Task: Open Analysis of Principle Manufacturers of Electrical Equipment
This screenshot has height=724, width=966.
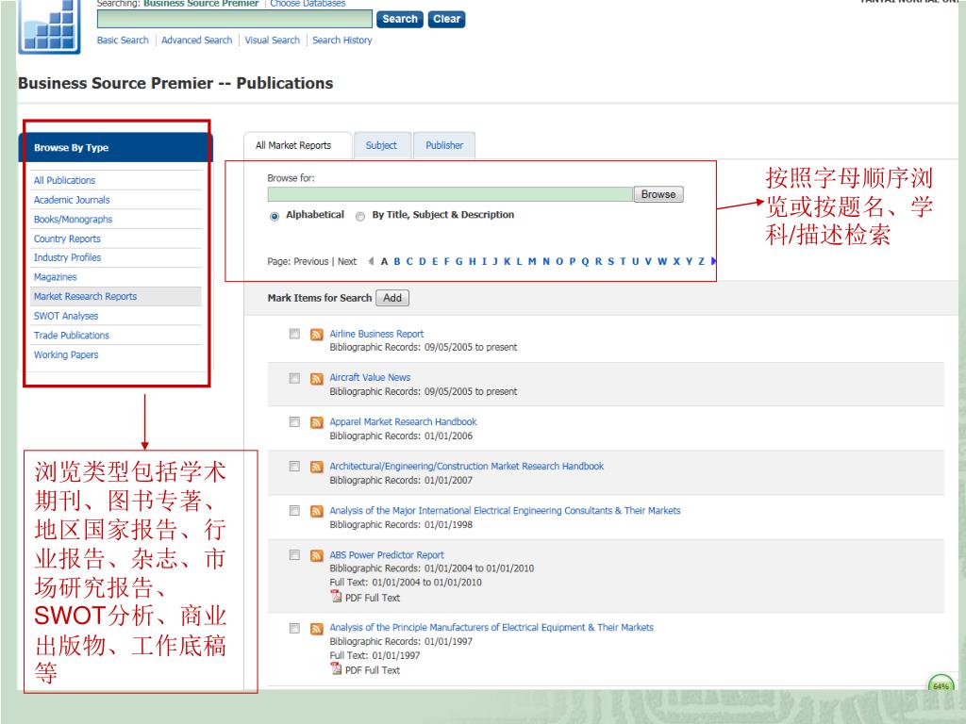Action: [x=491, y=627]
